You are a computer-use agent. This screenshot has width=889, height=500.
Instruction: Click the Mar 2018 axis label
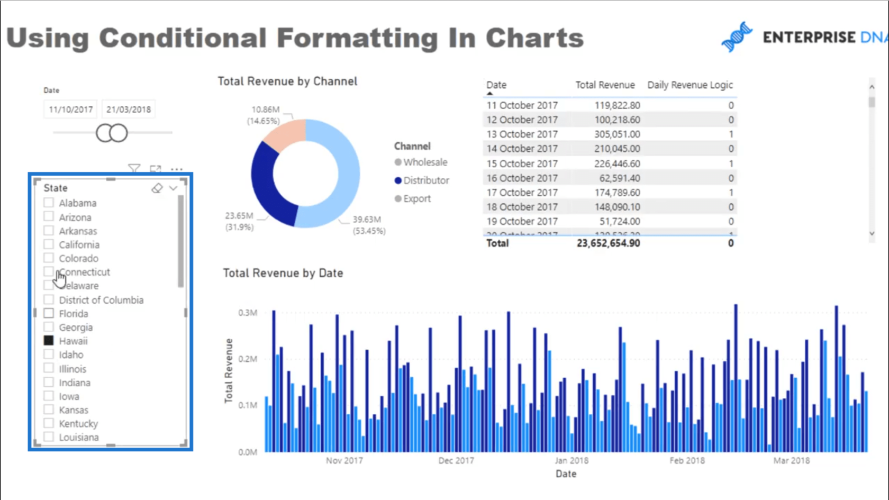pyautogui.click(x=792, y=460)
